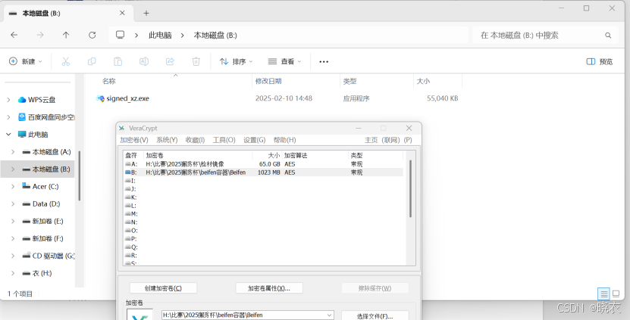630x320 pixels.
Task: Click 本地磁盘 (B:) breadcrumb segment
Action: [x=215, y=36]
